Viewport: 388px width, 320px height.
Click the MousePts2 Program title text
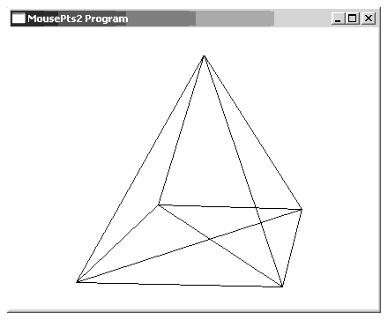tap(78, 19)
